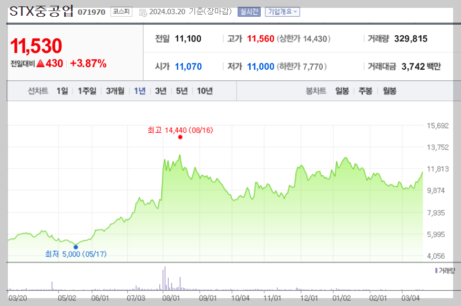Select the 1일 line chart tab

[63, 91]
